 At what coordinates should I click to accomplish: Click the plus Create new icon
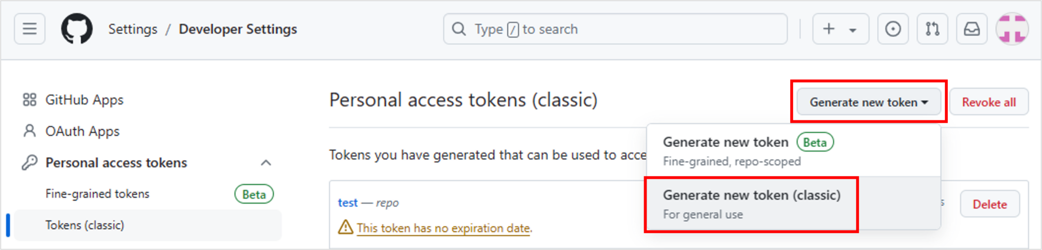[829, 29]
